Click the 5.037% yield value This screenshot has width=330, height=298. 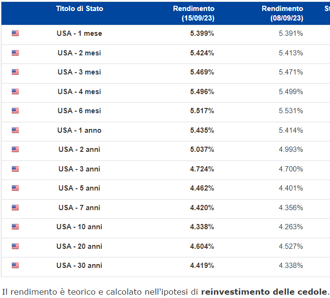pos(202,149)
